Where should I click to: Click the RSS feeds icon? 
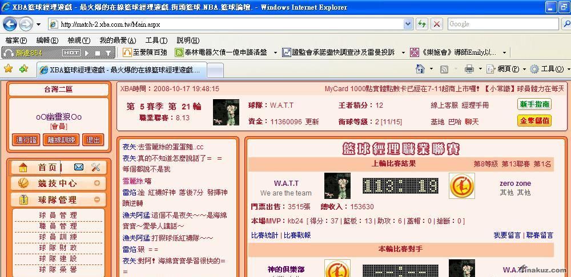[444, 69]
